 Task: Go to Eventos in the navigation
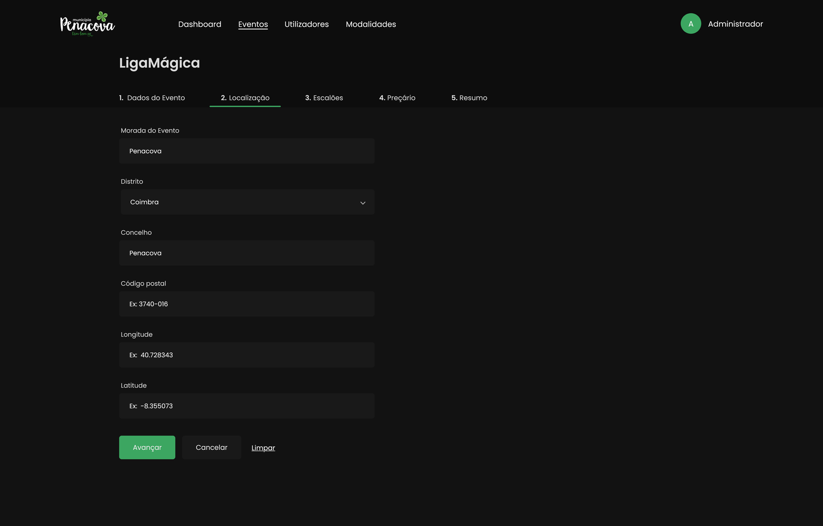click(x=253, y=24)
